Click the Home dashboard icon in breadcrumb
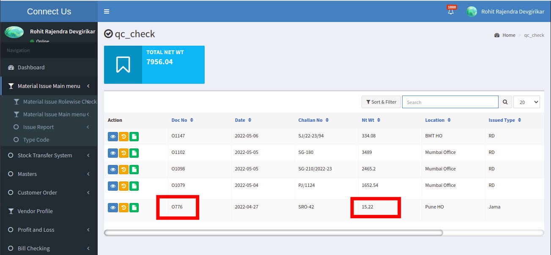Image resolution: width=551 pixels, height=255 pixels. (497, 35)
